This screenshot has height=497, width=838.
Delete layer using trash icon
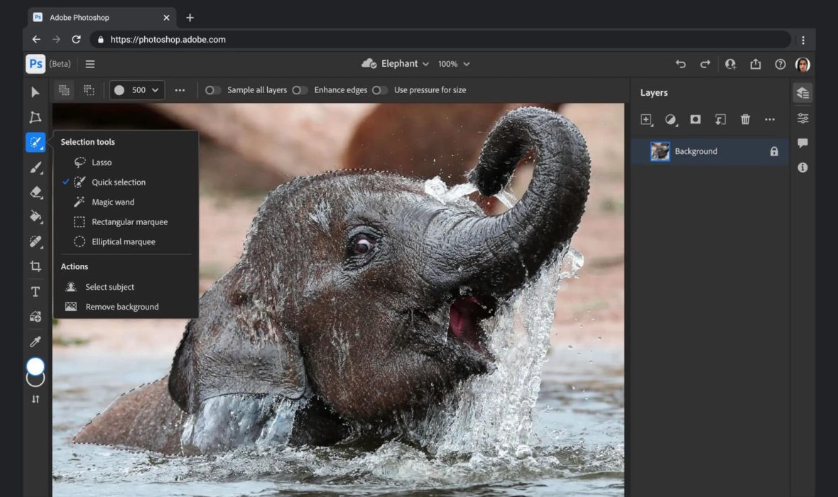point(745,119)
